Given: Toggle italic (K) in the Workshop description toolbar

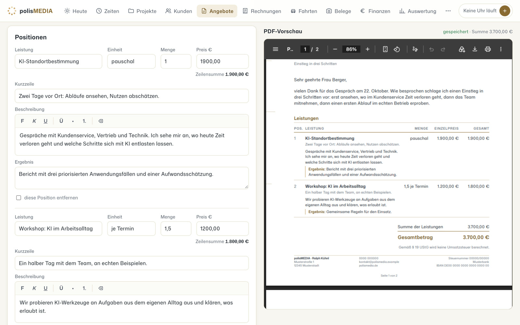Looking at the screenshot, I should coord(34,288).
